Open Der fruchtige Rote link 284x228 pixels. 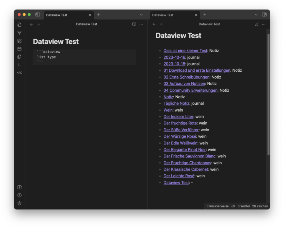pos(180,123)
